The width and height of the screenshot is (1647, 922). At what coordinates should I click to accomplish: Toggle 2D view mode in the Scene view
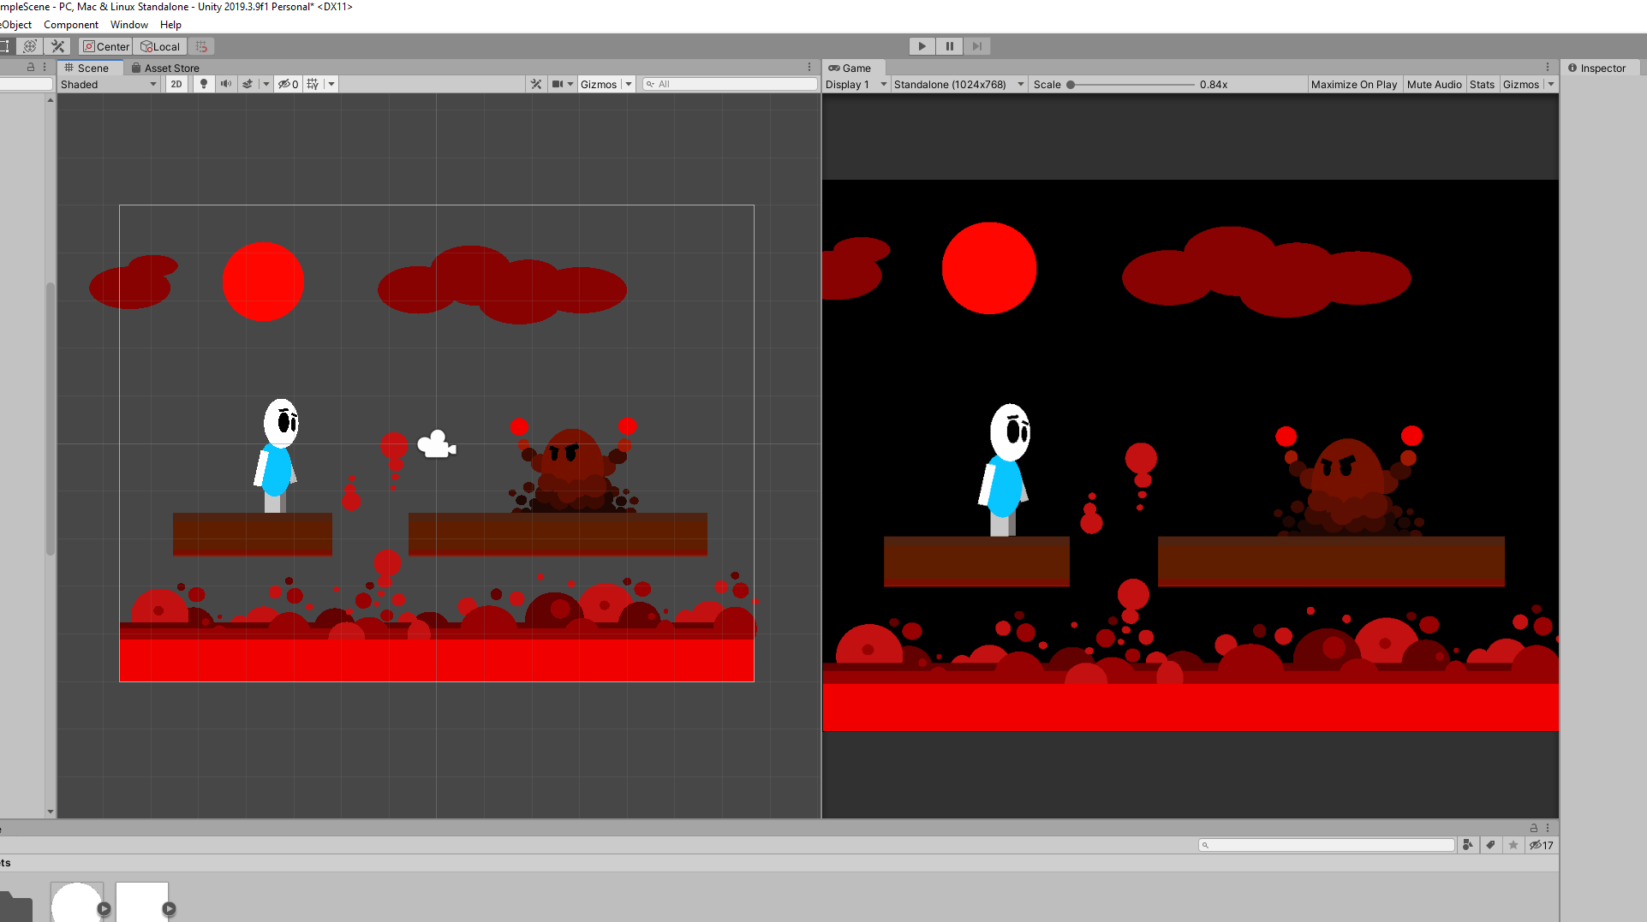pos(176,83)
